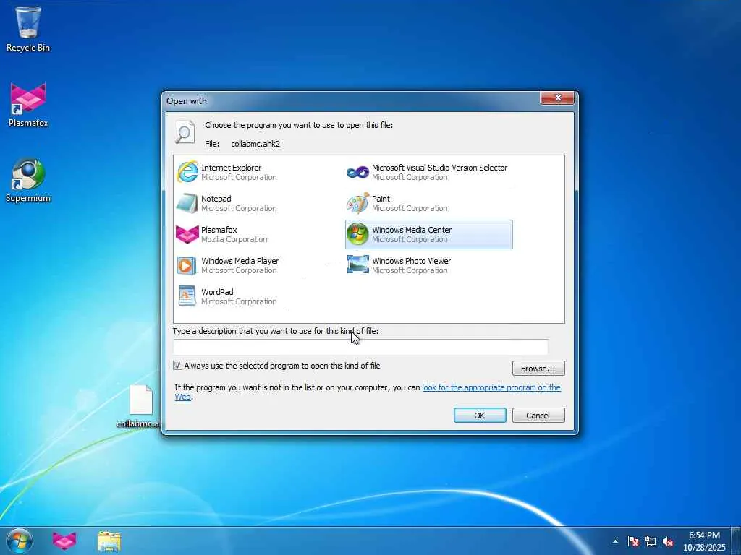Click the muted volume tray icon

pyautogui.click(x=668, y=542)
